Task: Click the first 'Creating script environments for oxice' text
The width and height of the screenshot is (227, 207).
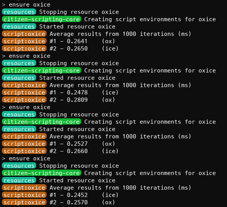Action: (150, 19)
